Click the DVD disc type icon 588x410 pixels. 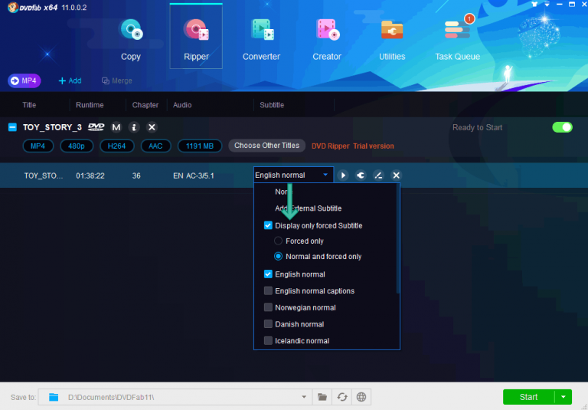[x=96, y=127]
